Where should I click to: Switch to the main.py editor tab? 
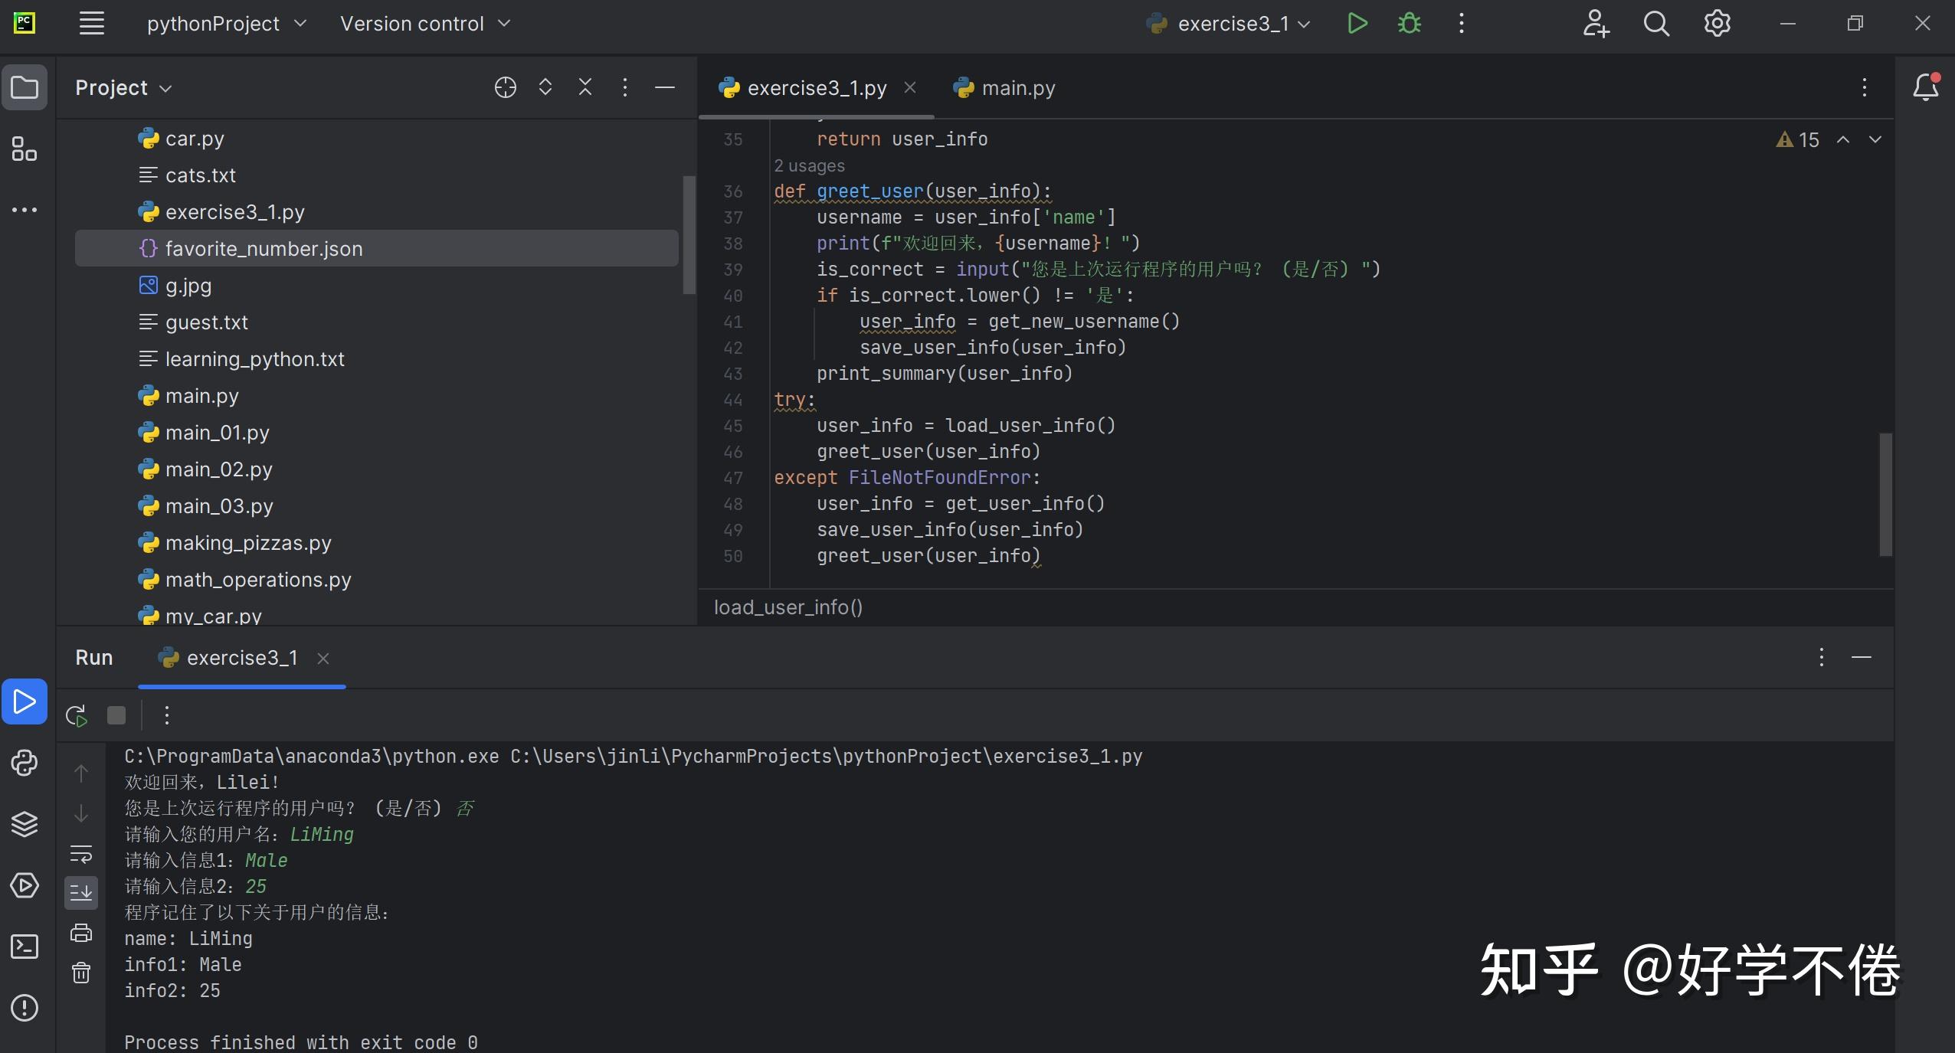[x=1017, y=87]
